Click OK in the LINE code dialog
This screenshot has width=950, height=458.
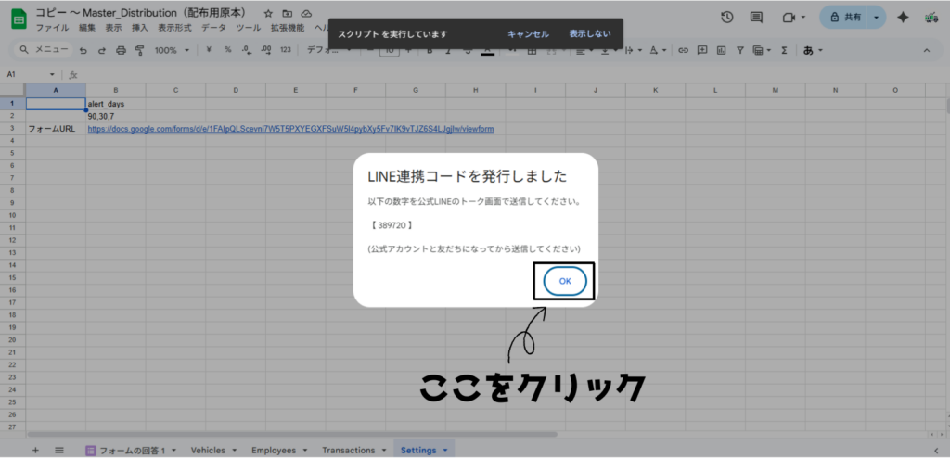[564, 281]
